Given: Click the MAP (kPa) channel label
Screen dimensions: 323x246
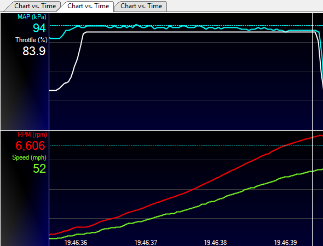Looking at the screenshot, I should (32, 17).
